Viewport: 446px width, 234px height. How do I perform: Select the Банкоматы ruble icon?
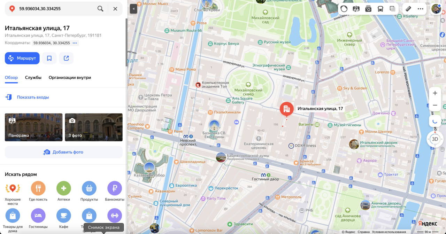114,188
